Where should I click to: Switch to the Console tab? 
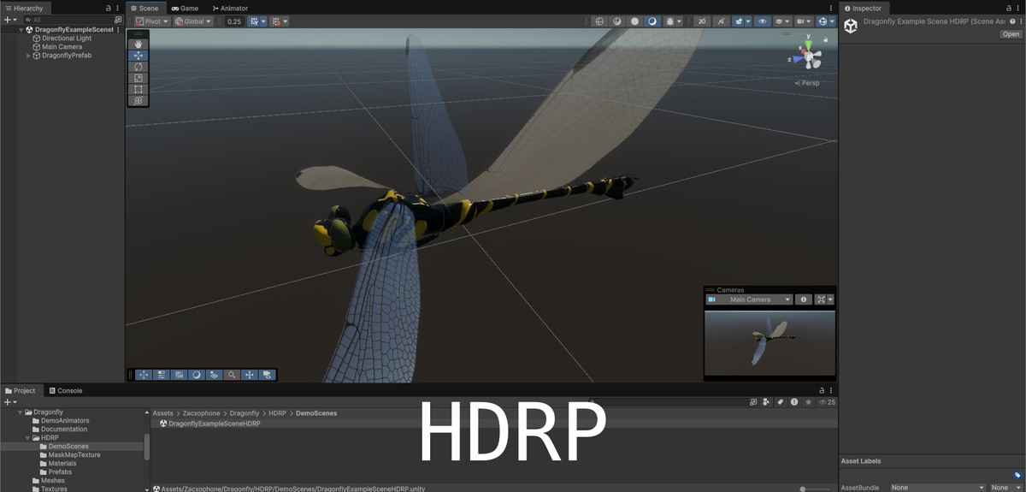tap(65, 390)
